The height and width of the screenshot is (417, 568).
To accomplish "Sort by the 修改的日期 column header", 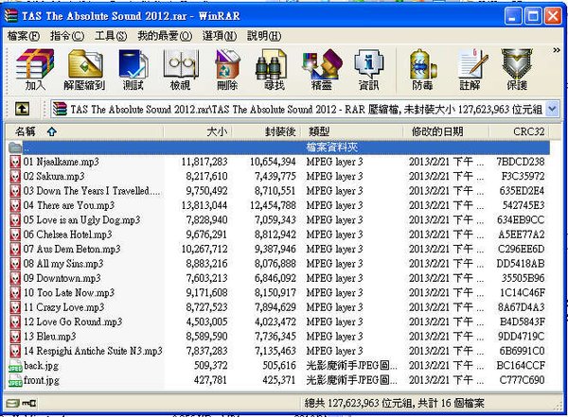I will (x=446, y=131).
